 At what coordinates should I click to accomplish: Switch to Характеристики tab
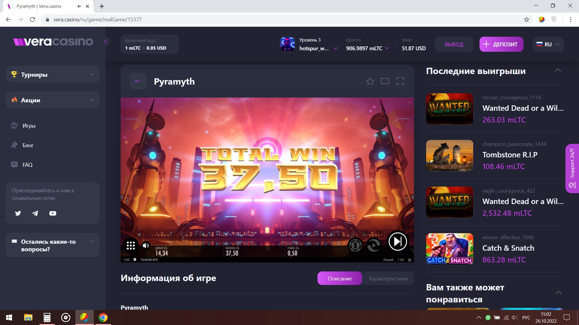point(388,279)
